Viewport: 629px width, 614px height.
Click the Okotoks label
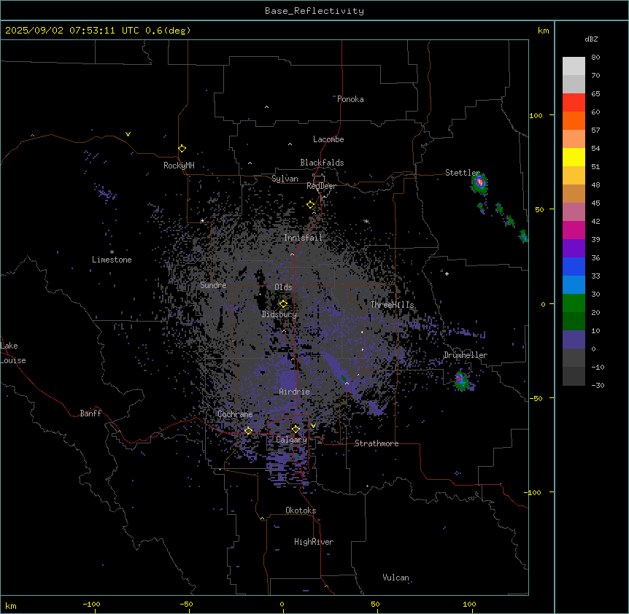[x=301, y=510]
